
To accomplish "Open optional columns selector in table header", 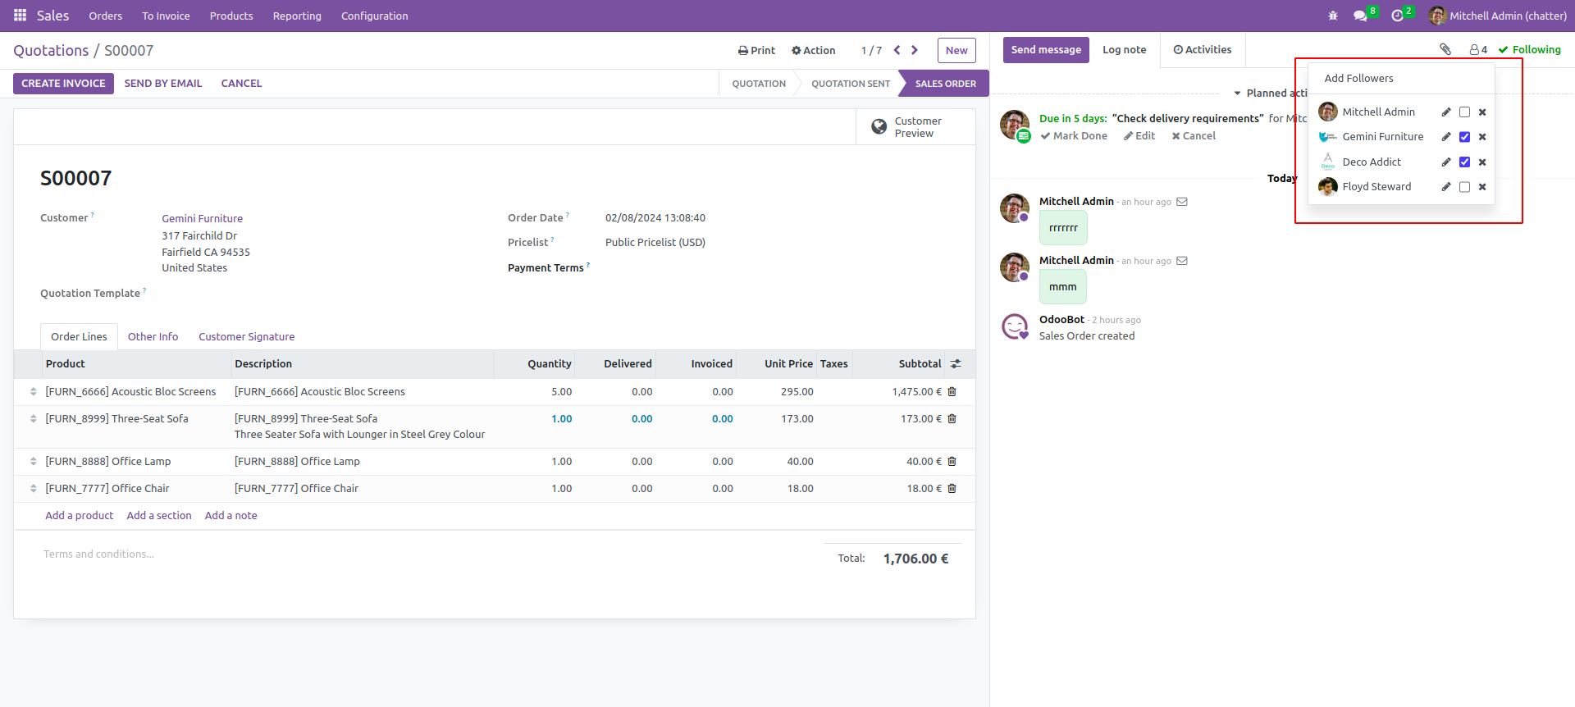I will pyautogui.click(x=956, y=364).
